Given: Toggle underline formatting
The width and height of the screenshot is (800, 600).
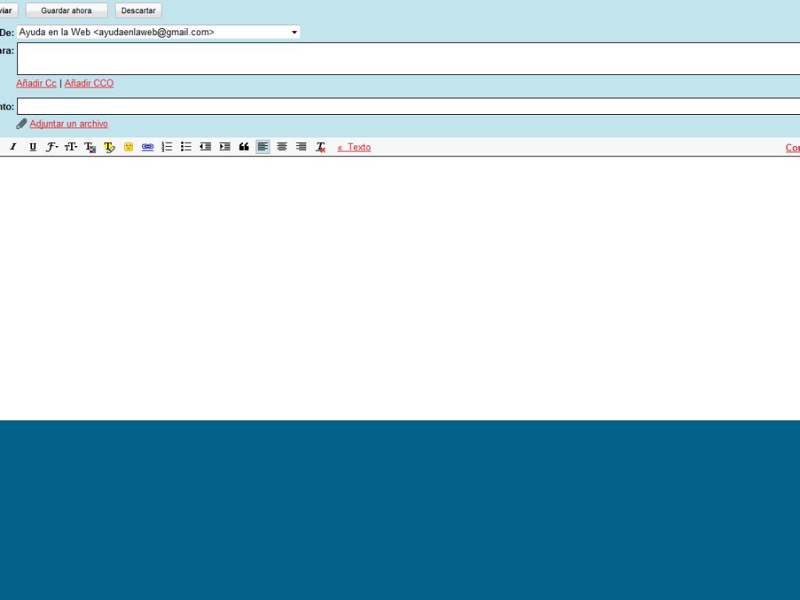Looking at the screenshot, I should (x=33, y=147).
